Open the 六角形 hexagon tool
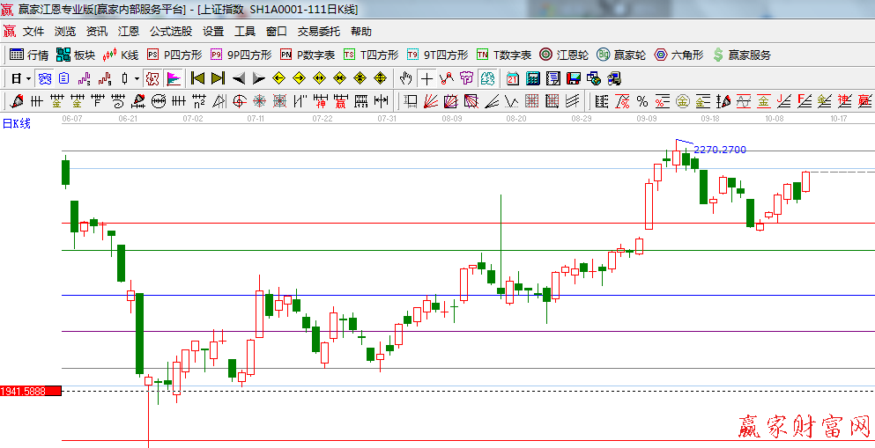 click(x=678, y=55)
